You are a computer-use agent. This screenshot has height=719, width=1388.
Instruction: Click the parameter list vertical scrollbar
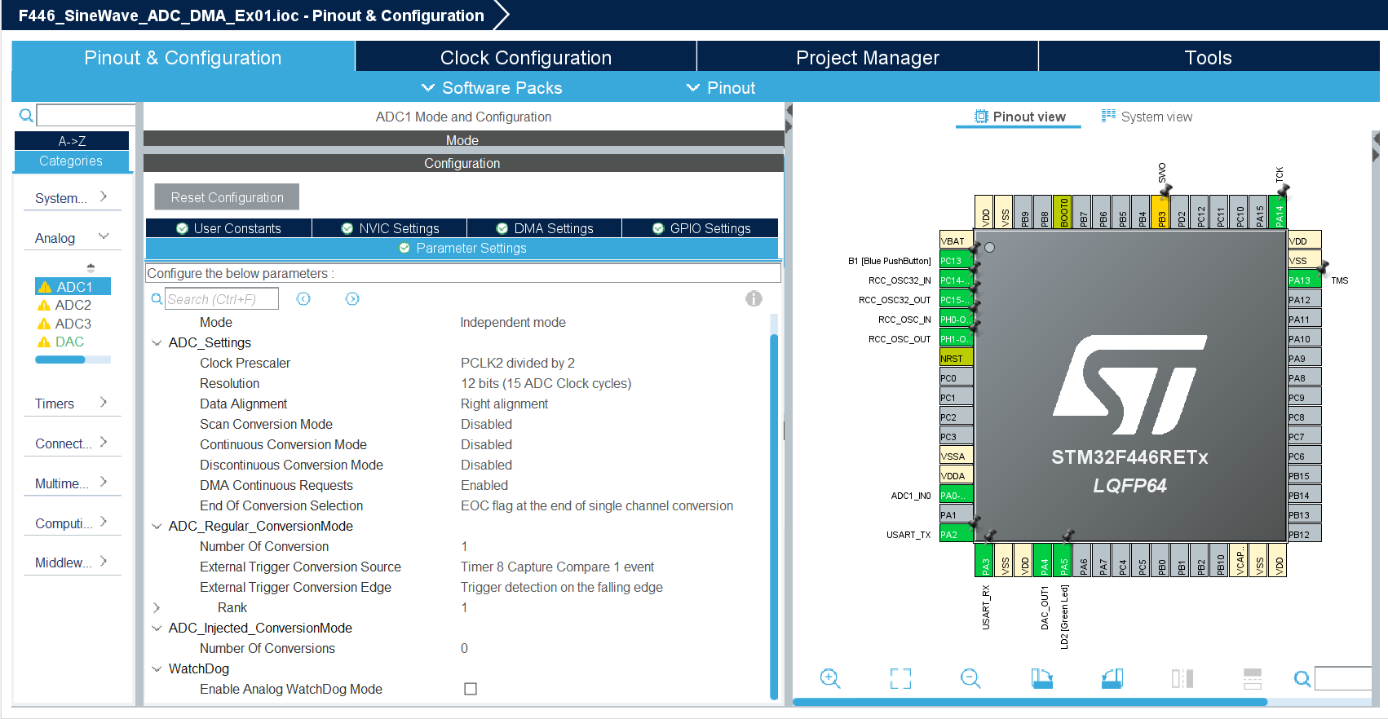pyautogui.click(x=774, y=516)
